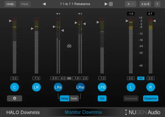Click the Undo button
This screenshot has height=117, width=165.
pyautogui.click(x=10, y=4)
